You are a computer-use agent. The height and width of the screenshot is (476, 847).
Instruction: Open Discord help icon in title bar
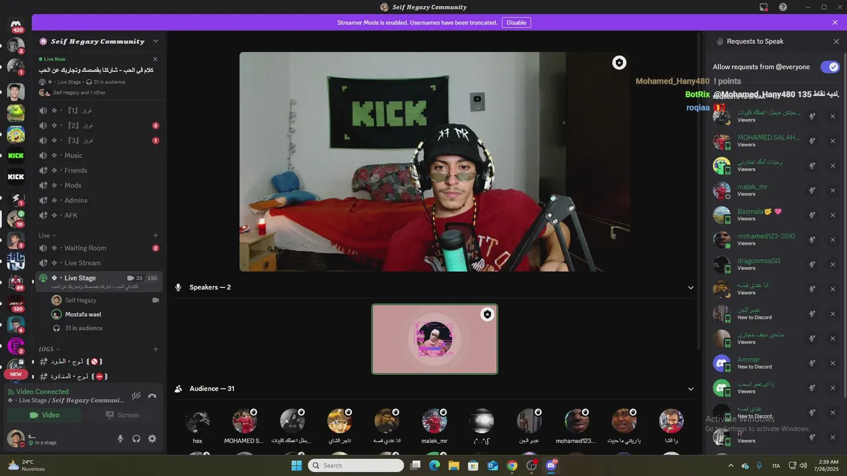[783, 7]
